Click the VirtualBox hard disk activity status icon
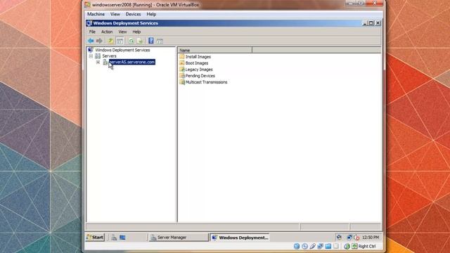This screenshot has width=450, height=253. pos(297,246)
